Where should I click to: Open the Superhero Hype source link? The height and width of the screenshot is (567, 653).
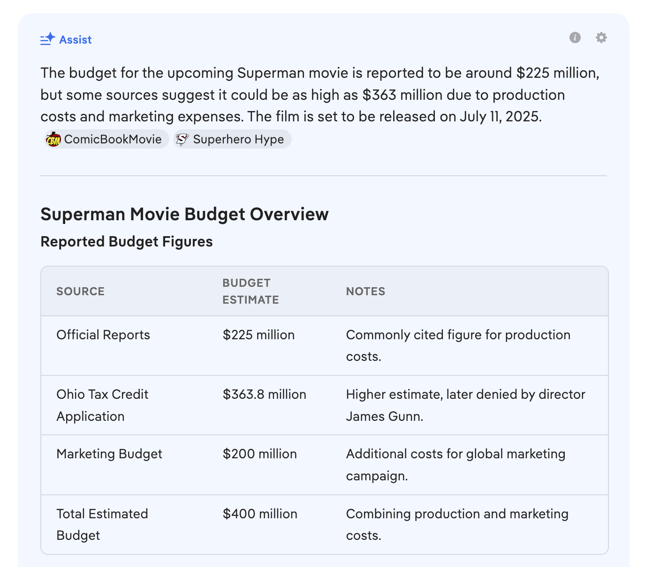click(x=232, y=139)
